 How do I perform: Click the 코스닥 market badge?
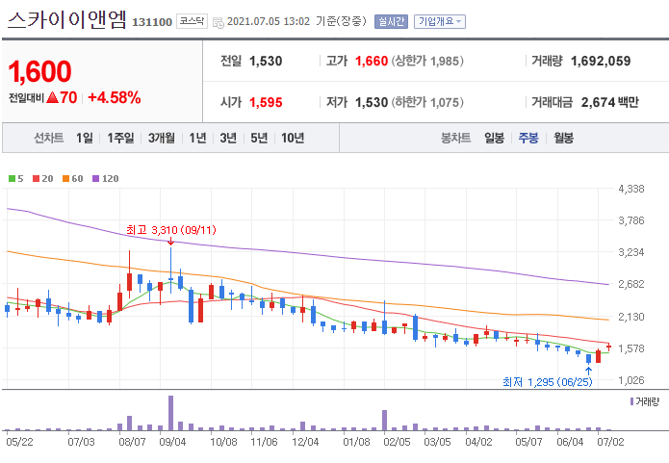[192, 20]
